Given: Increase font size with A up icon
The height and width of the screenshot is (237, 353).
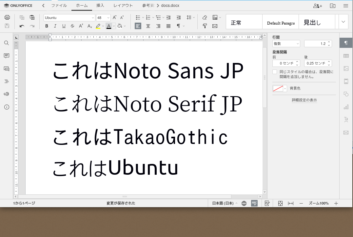Looking at the screenshot, I should (114, 17).
